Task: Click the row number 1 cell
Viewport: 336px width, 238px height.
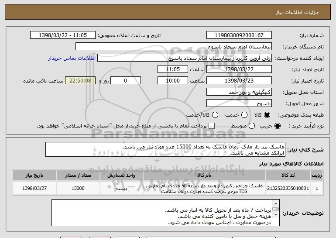Action: pyautogui.click(x=317, y=188)
